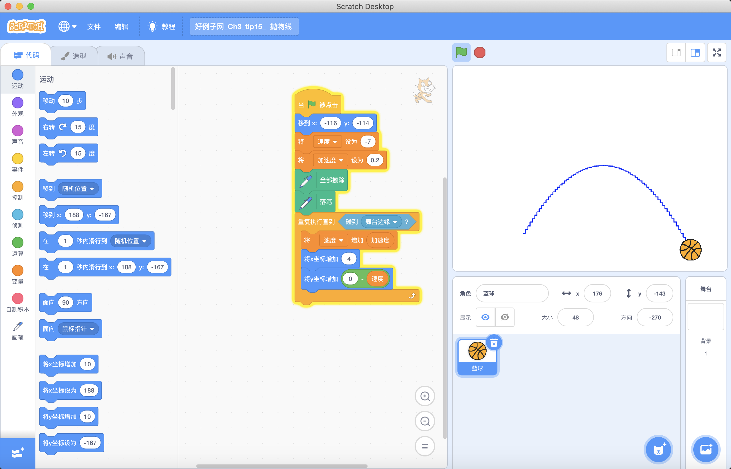Click the sprite x field 176
This screenshot has width=731, height=469.
[x=597, y=293]
